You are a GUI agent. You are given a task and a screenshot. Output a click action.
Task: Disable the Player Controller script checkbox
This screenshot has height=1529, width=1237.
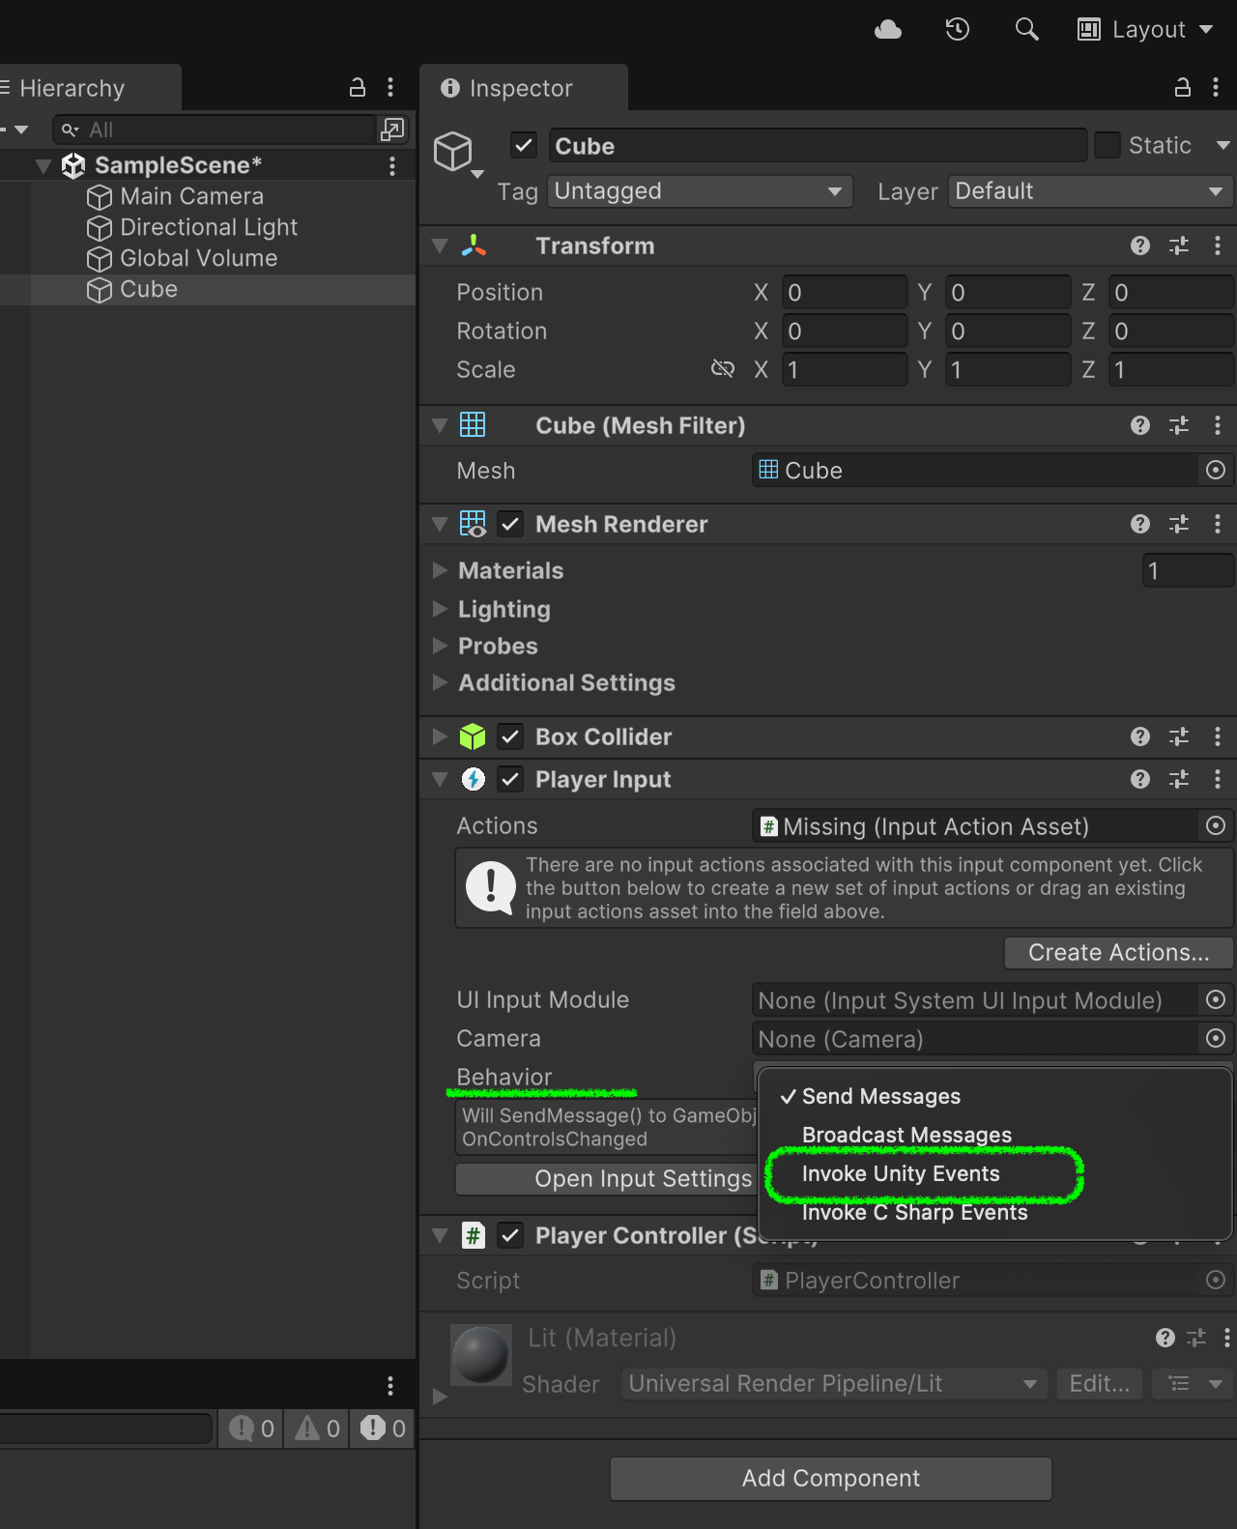pos(510,1235)
